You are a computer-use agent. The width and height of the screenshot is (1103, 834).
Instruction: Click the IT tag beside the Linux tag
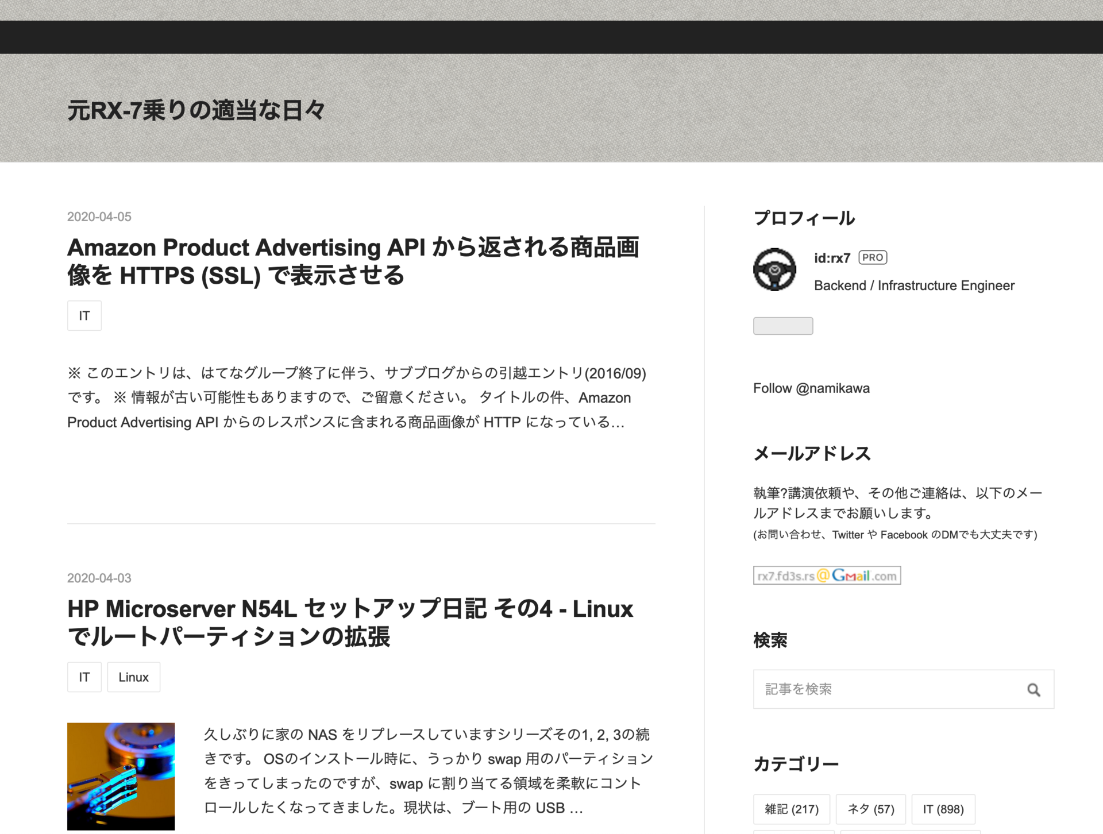[x=84, y=677]
